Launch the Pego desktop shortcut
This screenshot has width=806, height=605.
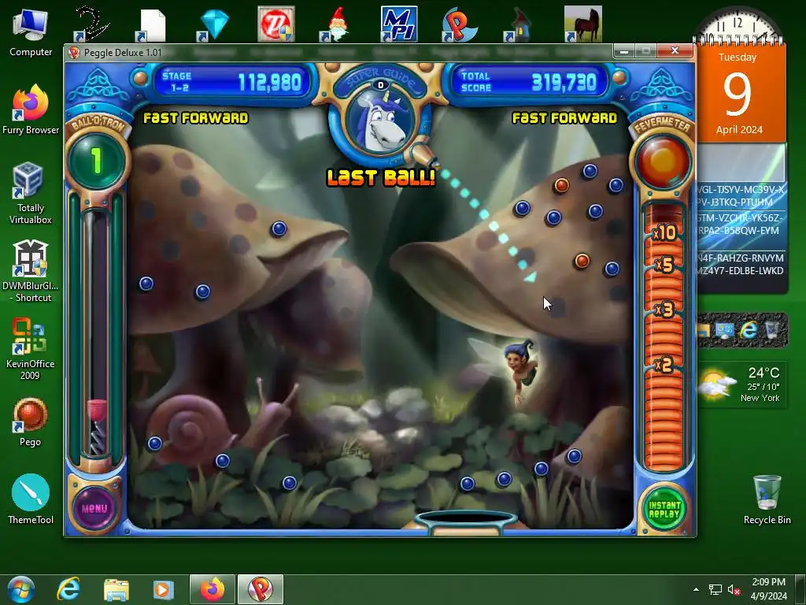point(31,422)
